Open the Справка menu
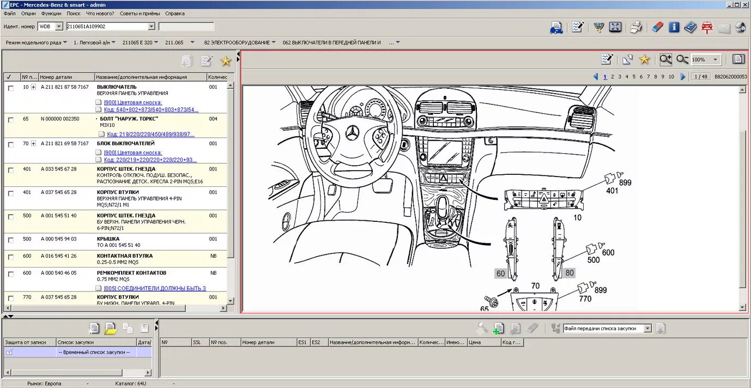Screen dimensions: 751x388 [x=175, y=13]
